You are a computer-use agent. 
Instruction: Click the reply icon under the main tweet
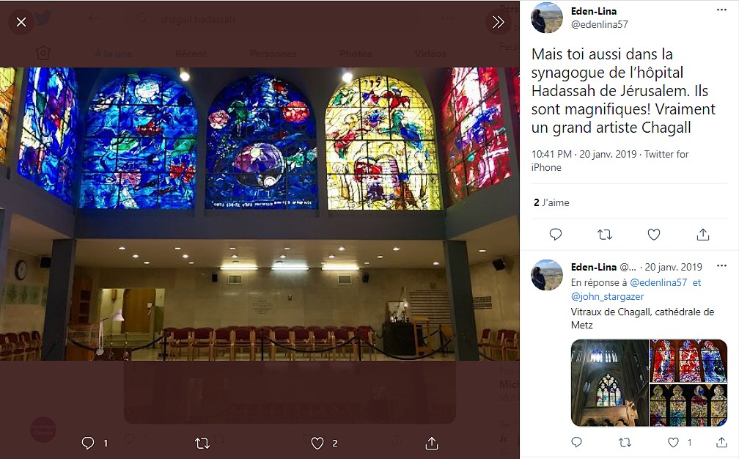pos(556,234)
